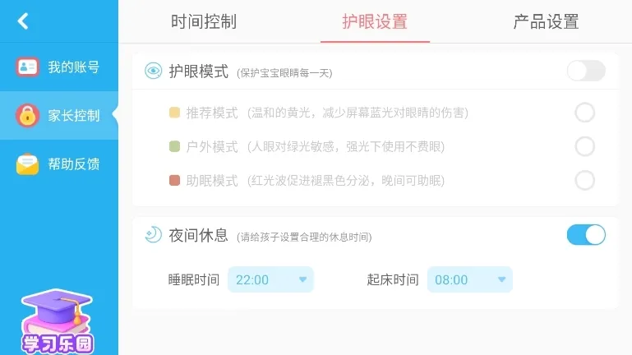Click the 夜间休息 moon icon
632x355 pixels.
tap(154, 236)
